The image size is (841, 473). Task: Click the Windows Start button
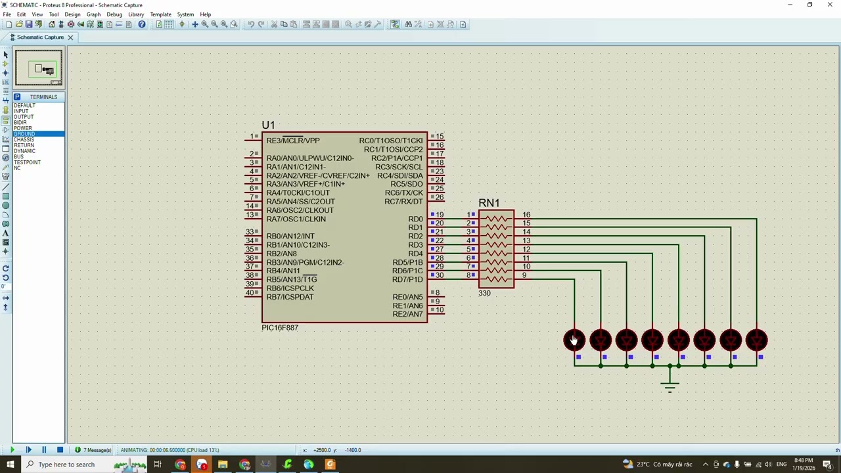[x=10, y=464]
